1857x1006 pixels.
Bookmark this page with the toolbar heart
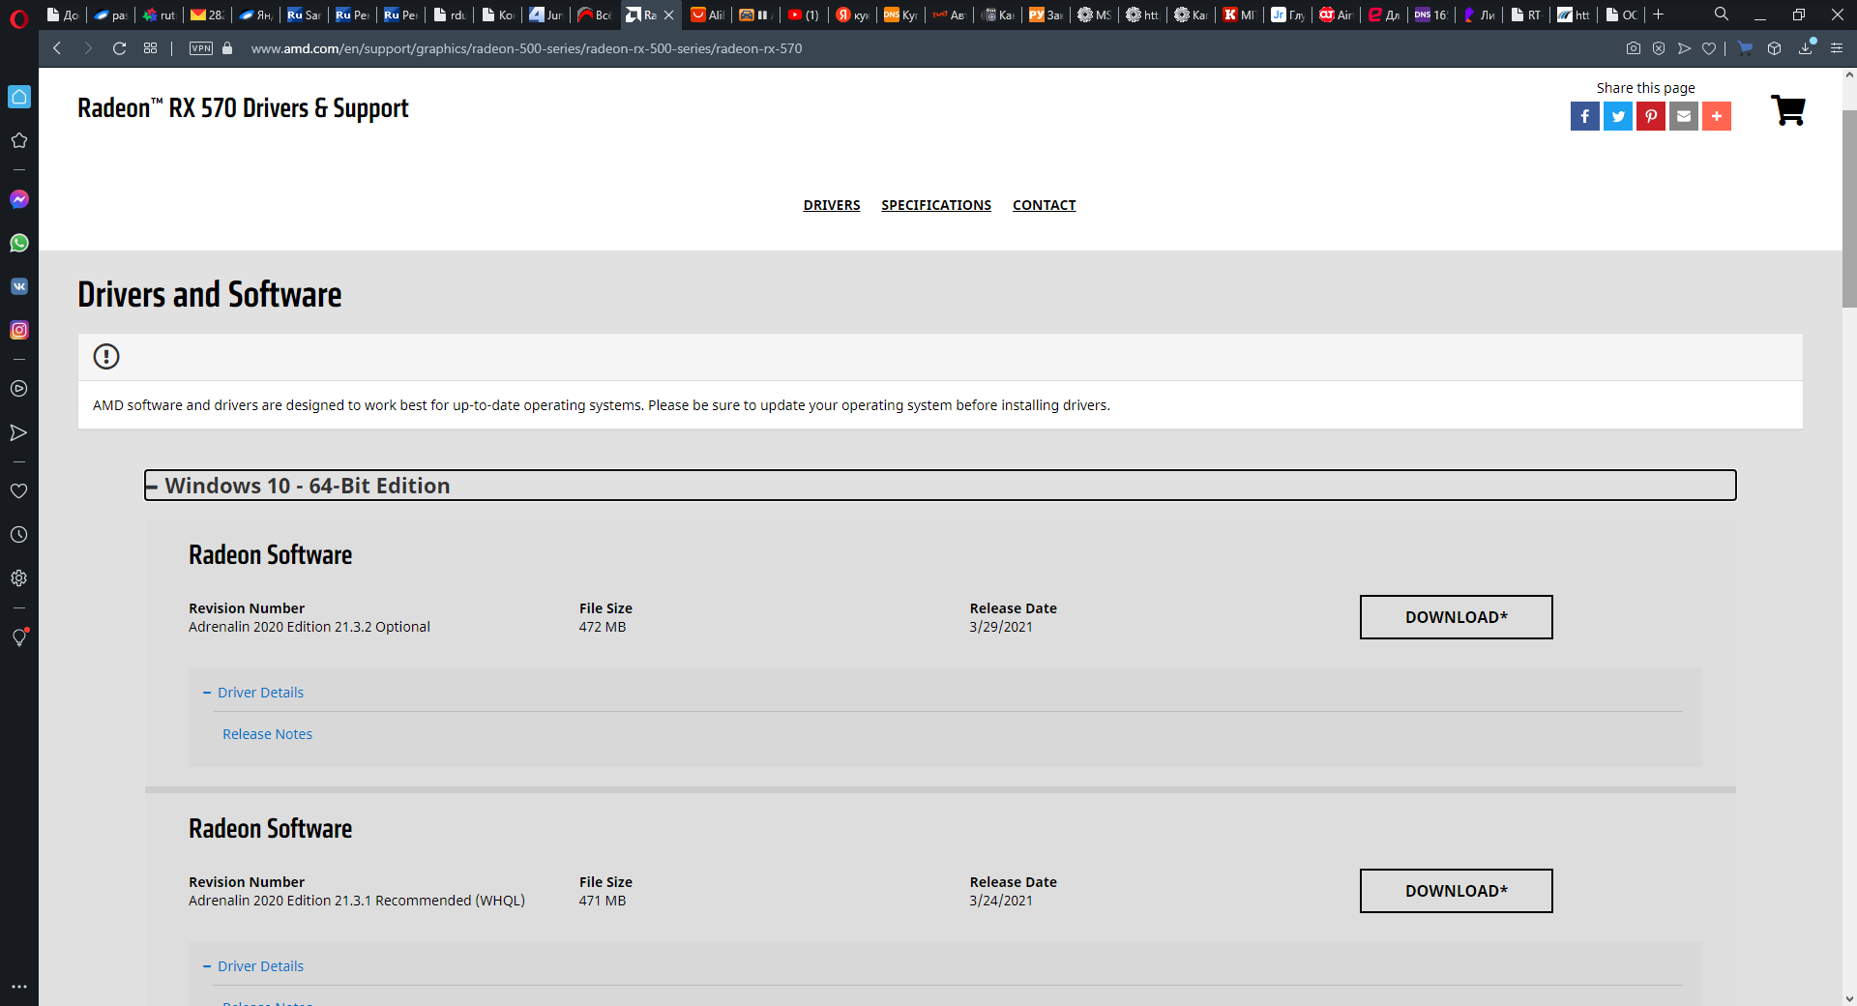tap(1709, 48)
